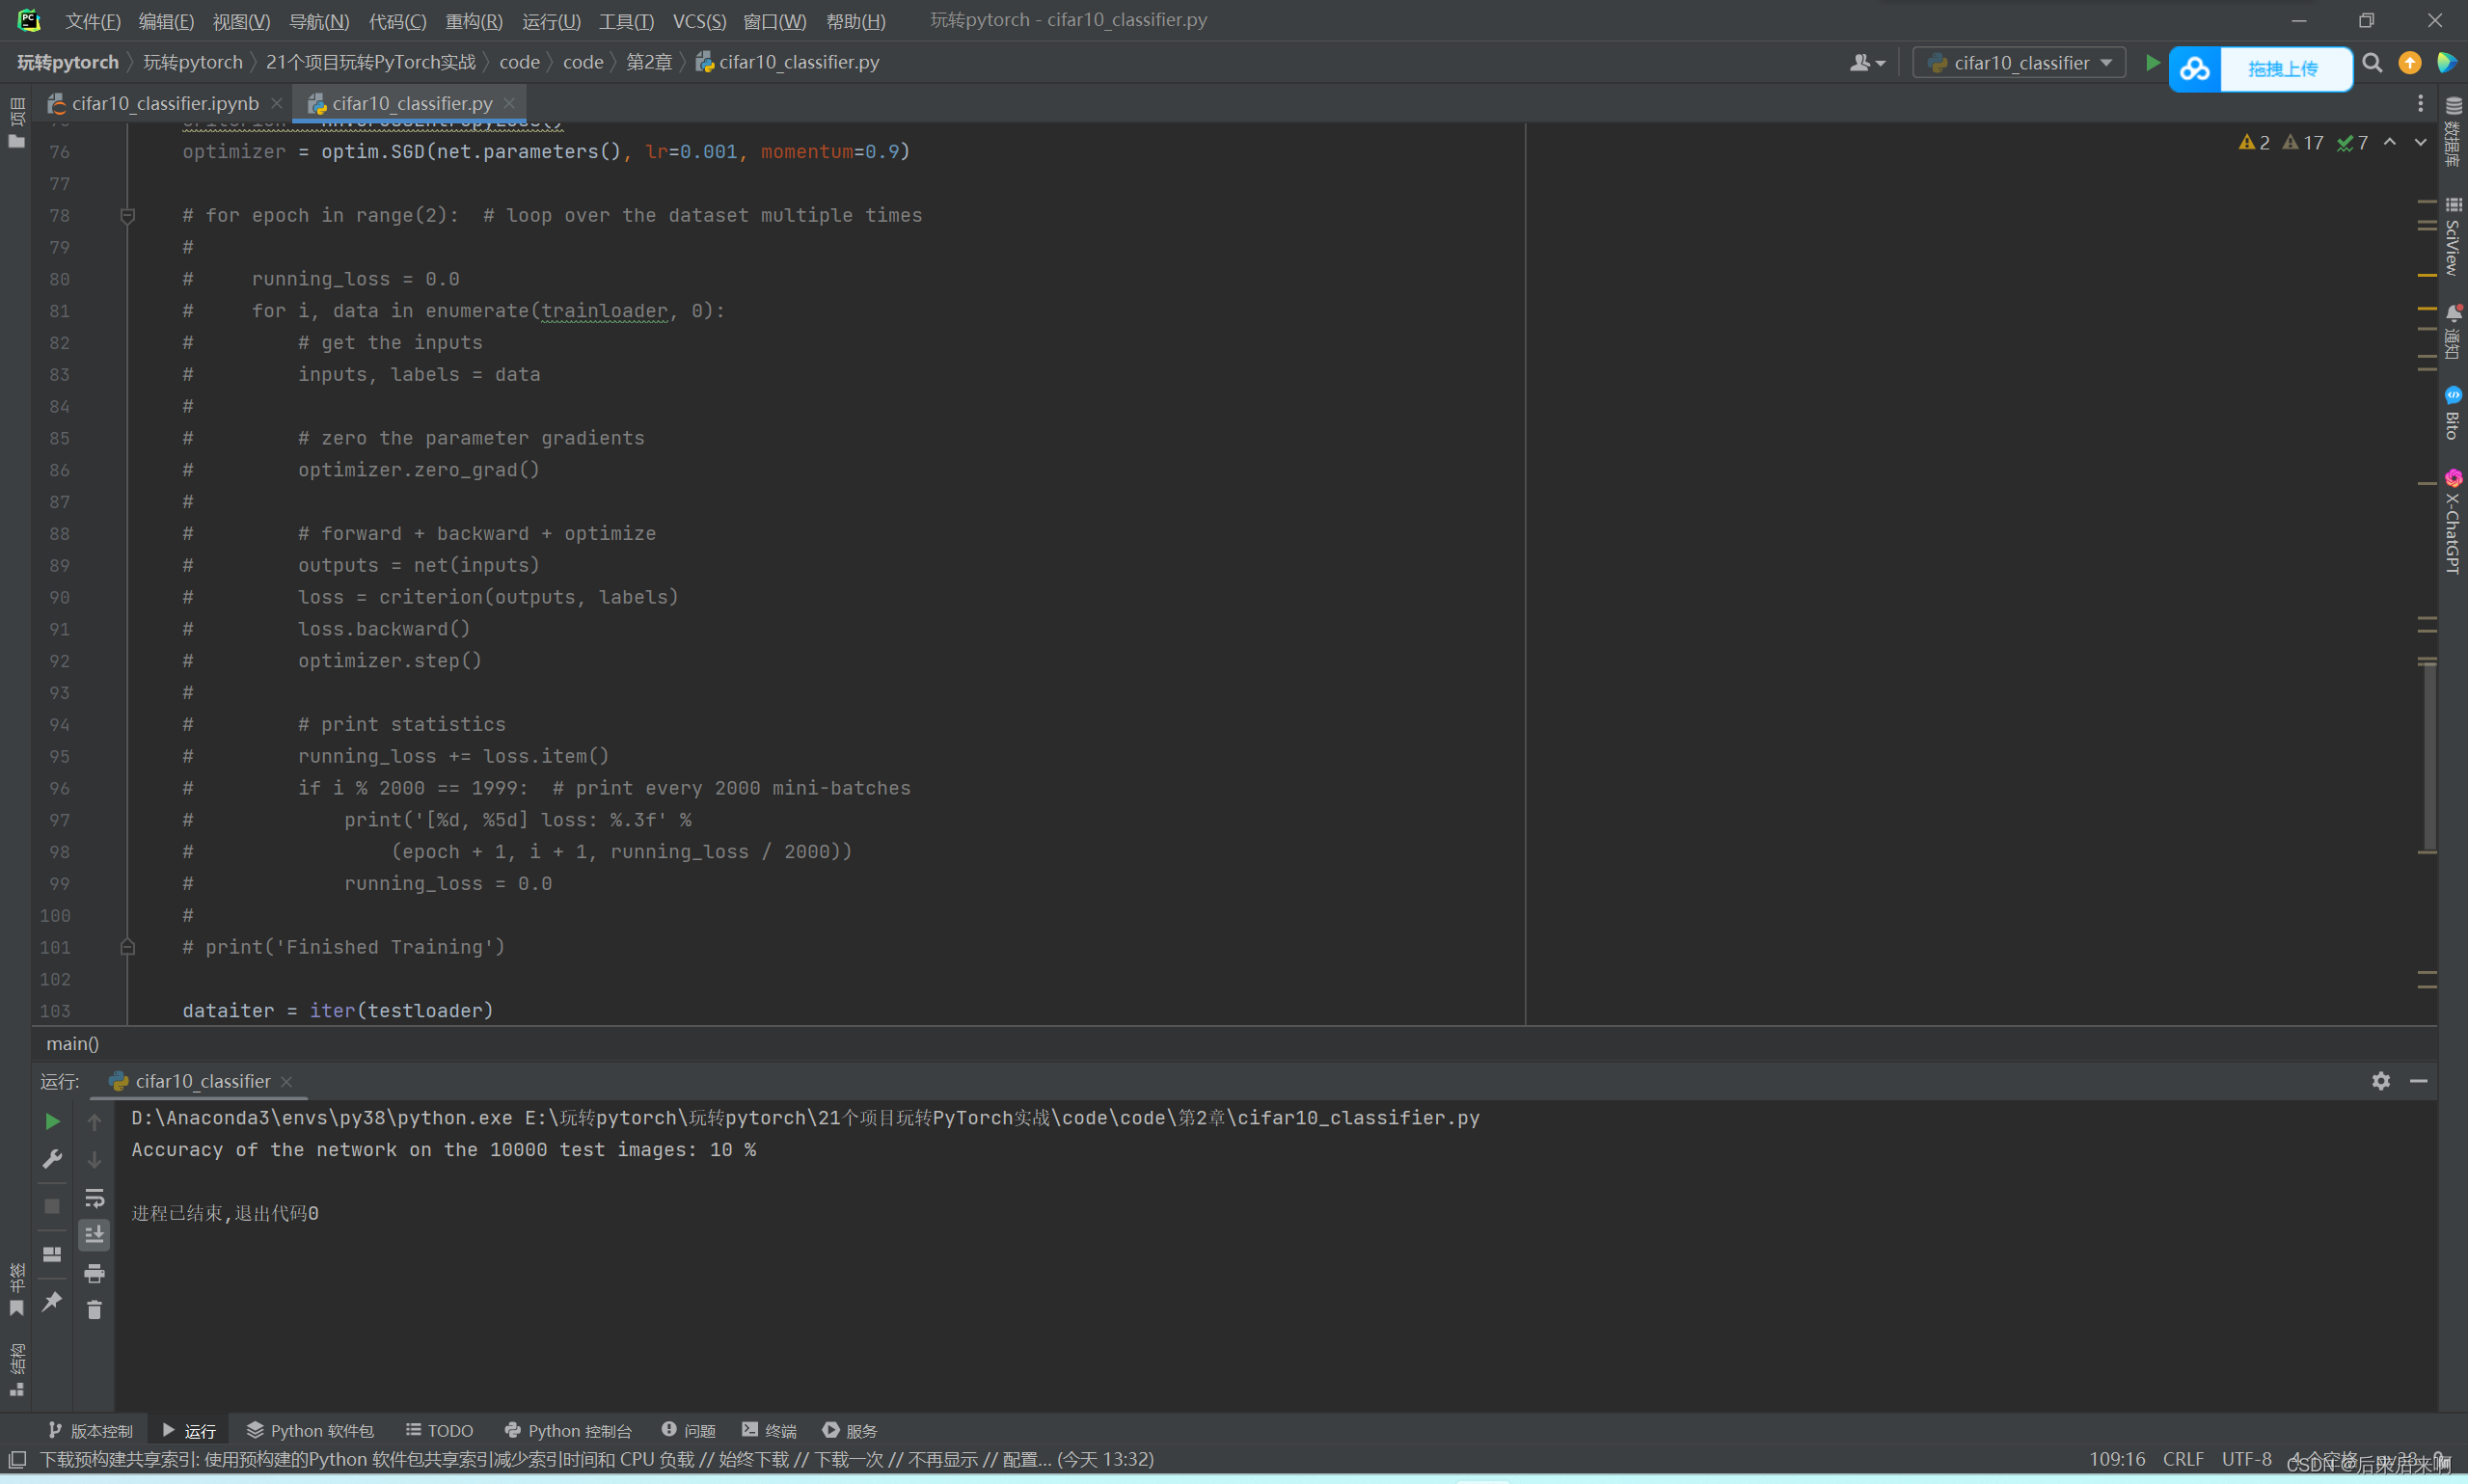2468x1484 pixels.
Task: Open the 终端 terminal tool window
Action: point(769,1430)
